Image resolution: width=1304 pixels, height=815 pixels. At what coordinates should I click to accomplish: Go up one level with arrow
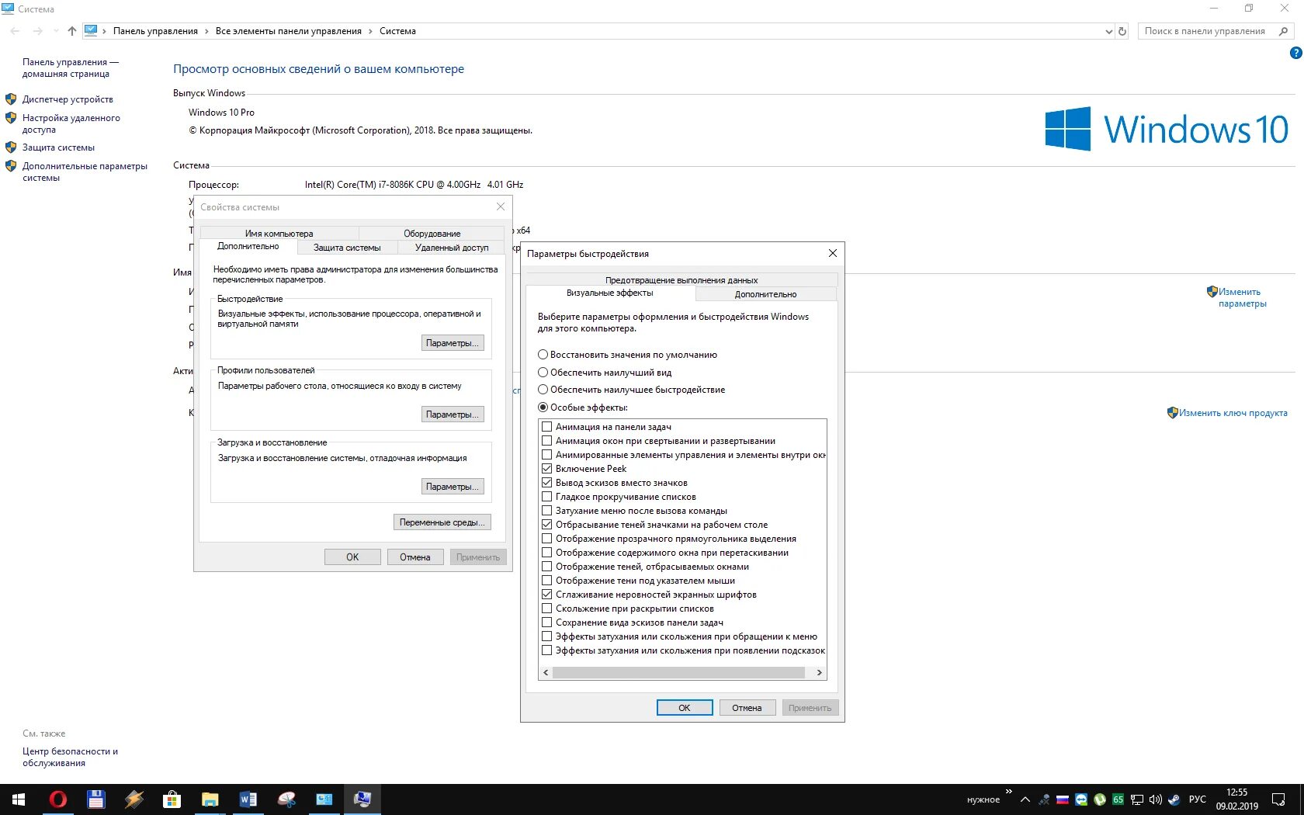pyautogui.click(x=72, y=31)
